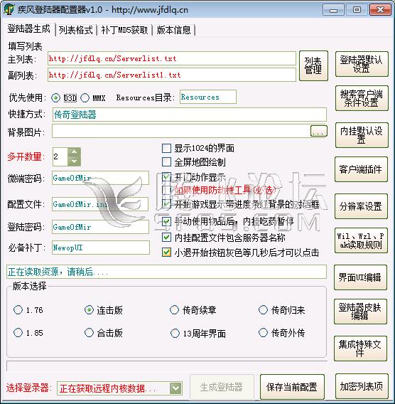395x404 pixels.
Task: Increase 多开数量 with up arrow
Action: point(75,151)
